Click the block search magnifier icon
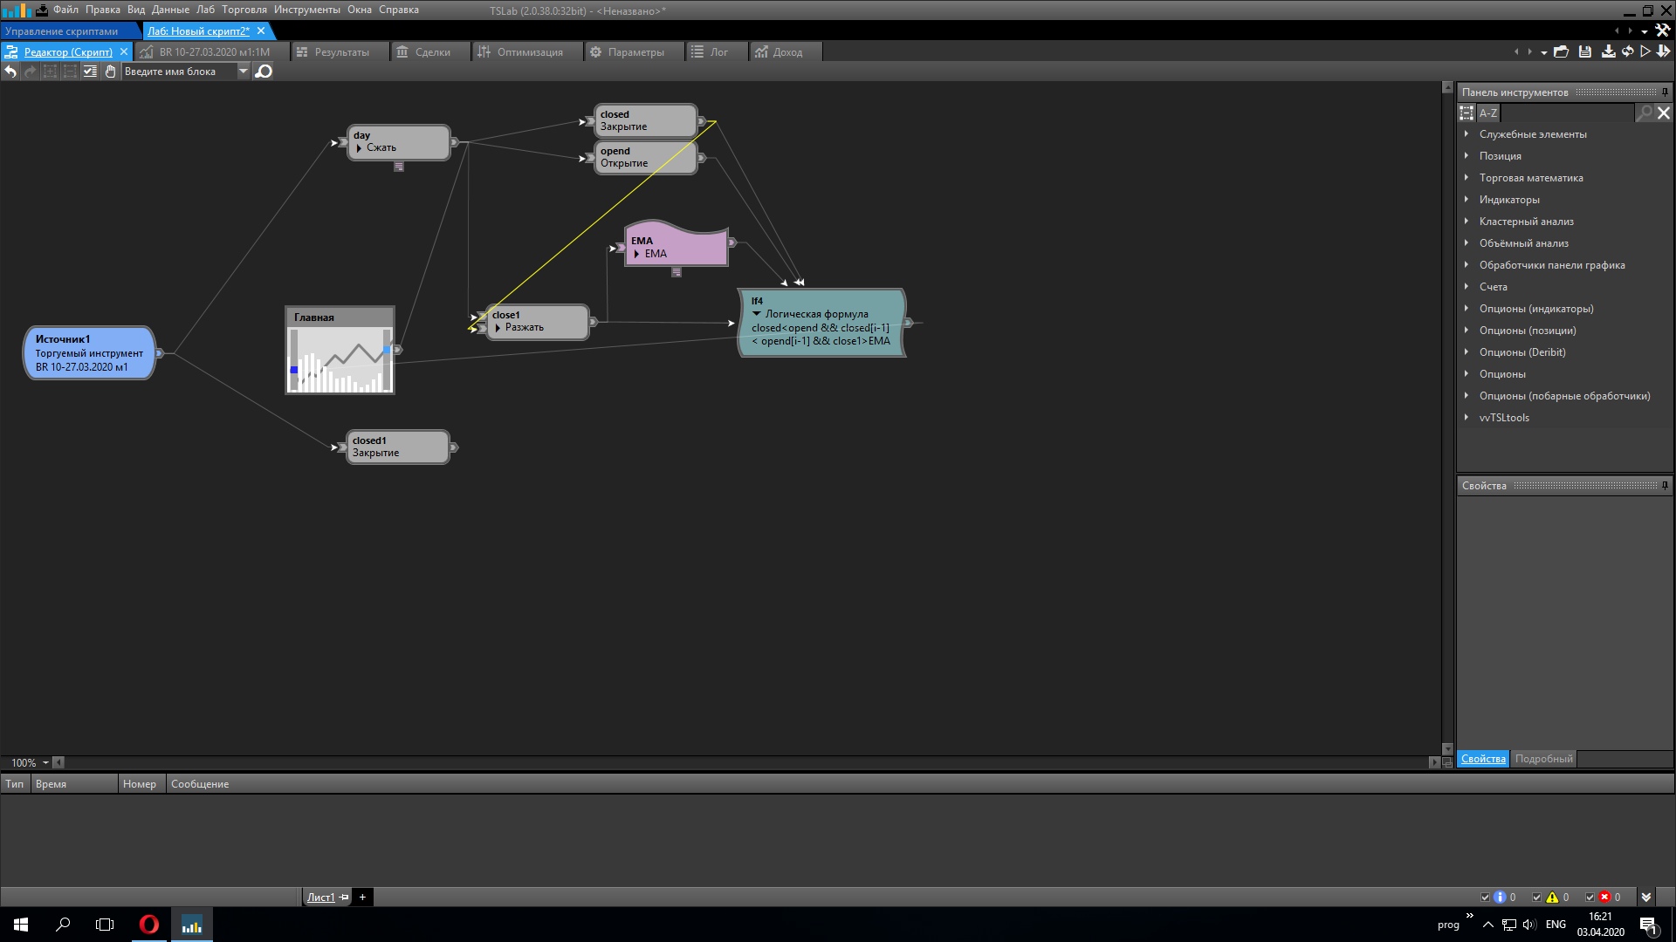 (263, 72)
